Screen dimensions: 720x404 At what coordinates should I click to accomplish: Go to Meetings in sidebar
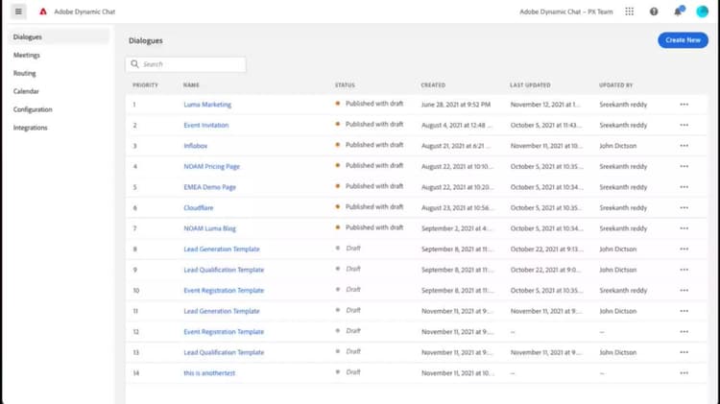(x=27, y=55)
